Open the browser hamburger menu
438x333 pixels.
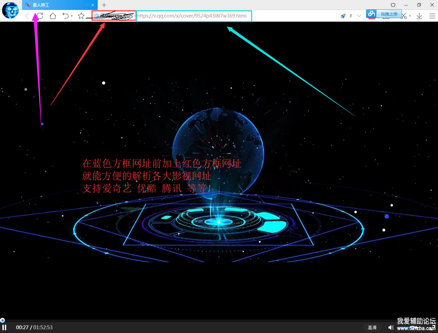coord(432,16)
